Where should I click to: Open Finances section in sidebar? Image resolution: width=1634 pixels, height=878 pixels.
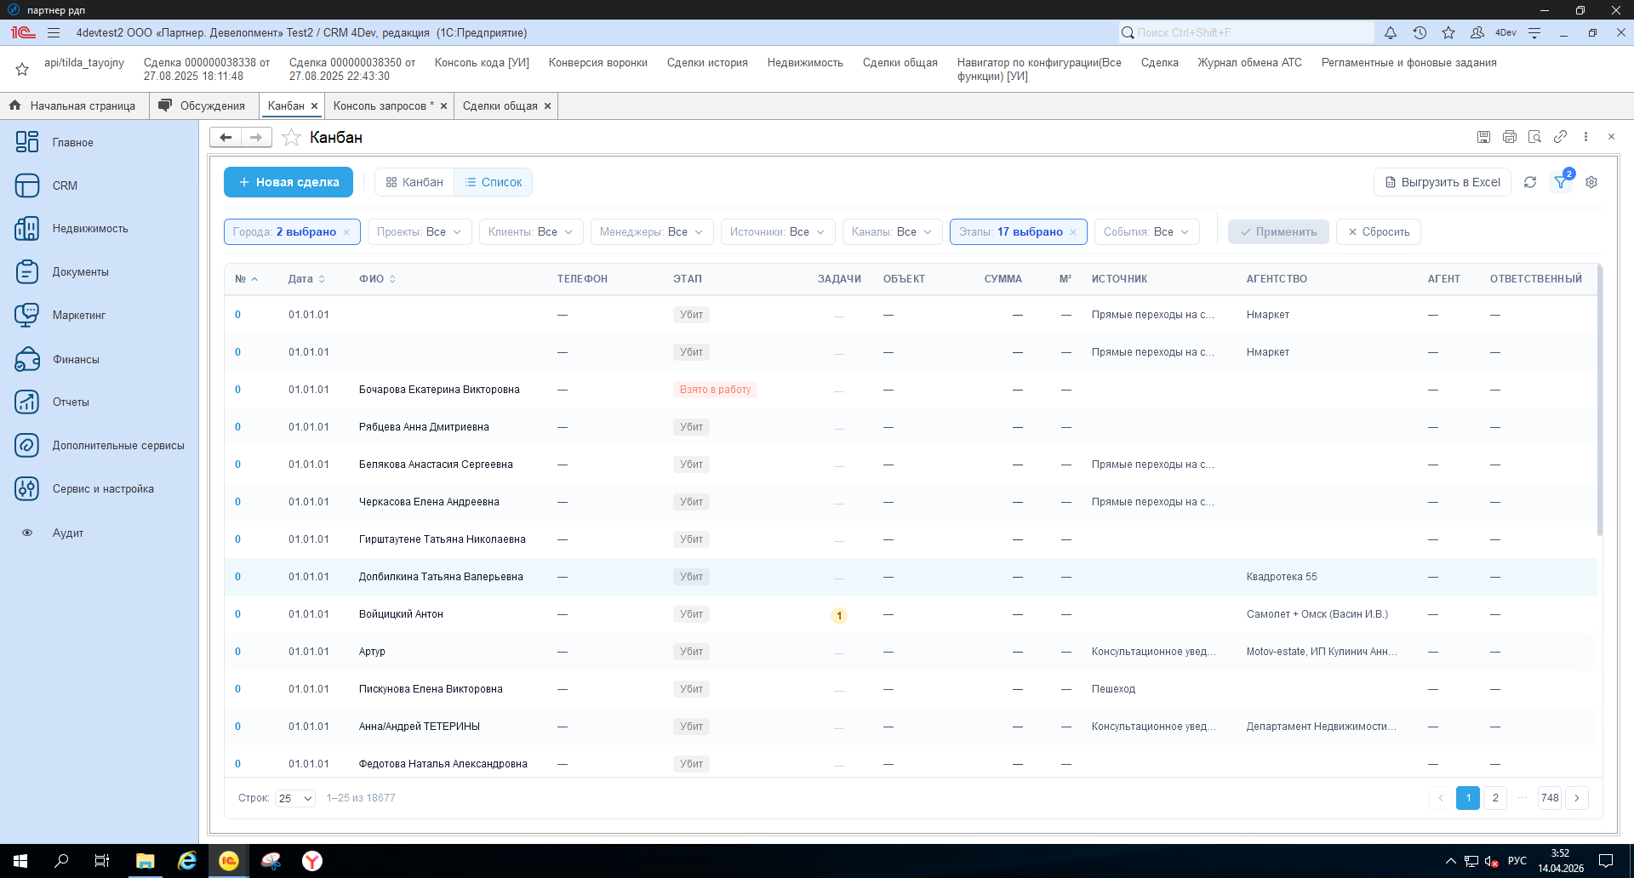[76, 359]
